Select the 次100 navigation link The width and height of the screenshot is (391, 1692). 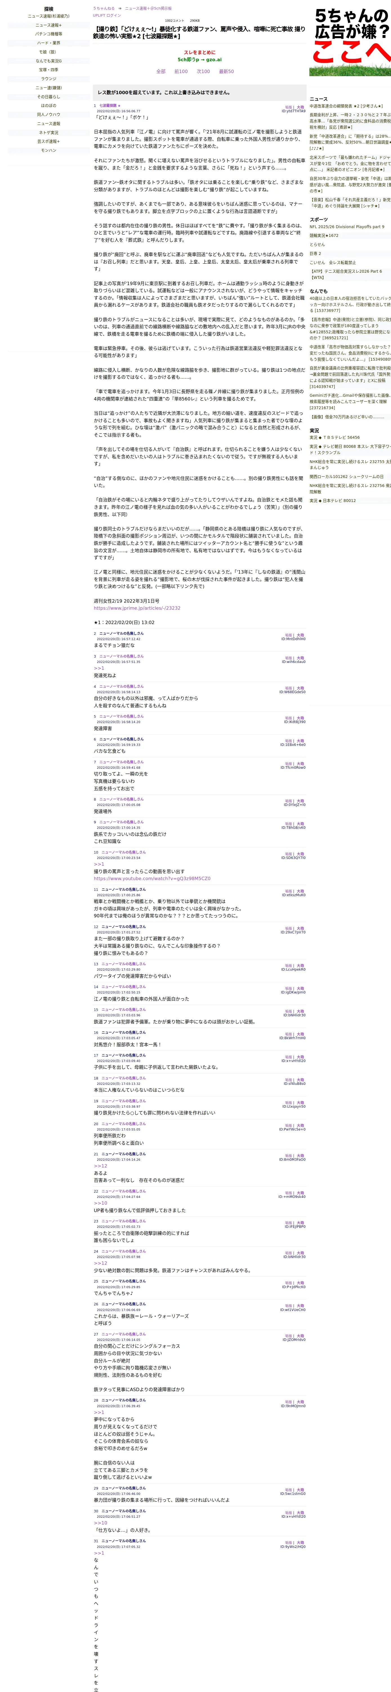pos(203,72)
